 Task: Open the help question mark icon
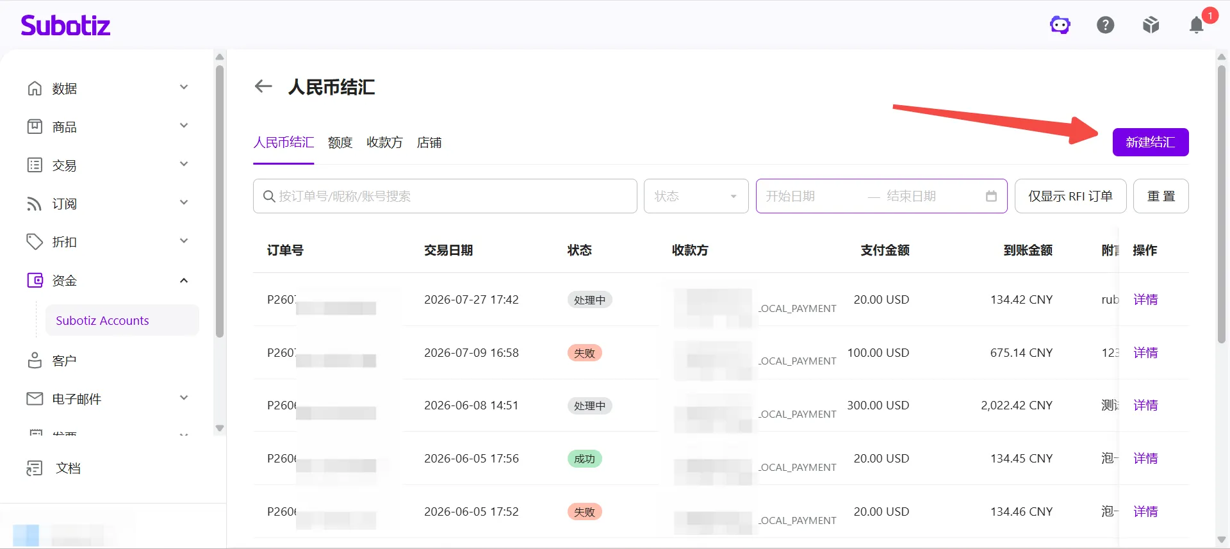pyautogui.click(x=1106, y=25)
